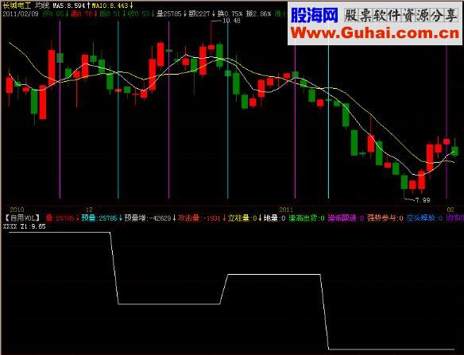Click the white 地量:0 value
Viewport: 464px width, 355px height.
[275, 218]
